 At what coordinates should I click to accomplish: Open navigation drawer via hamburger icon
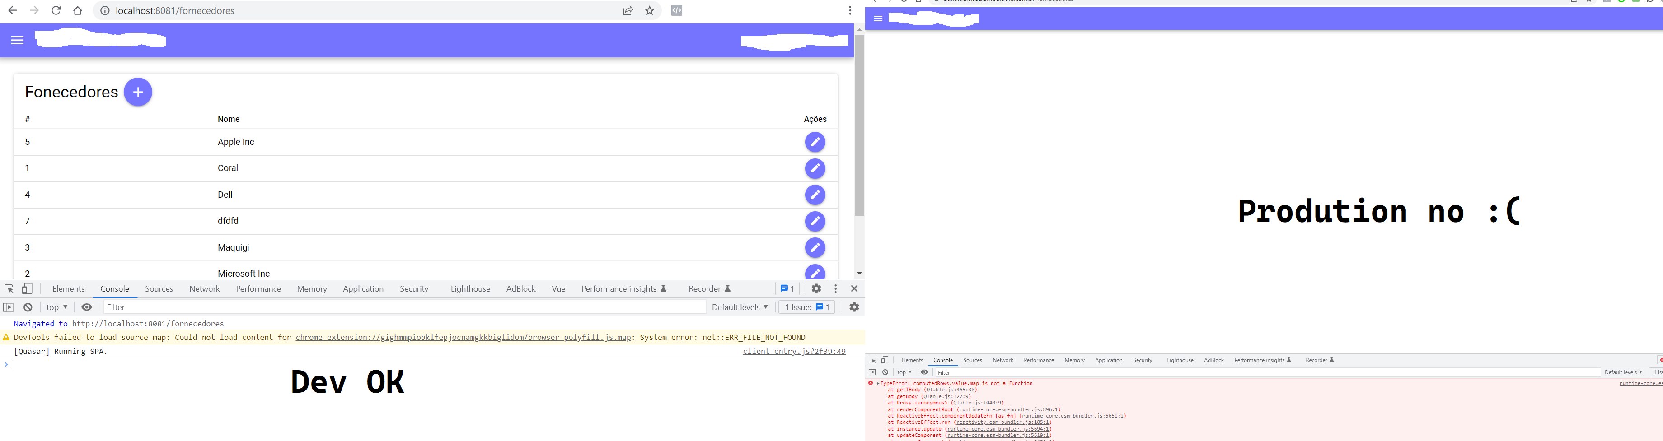point(17,40)
